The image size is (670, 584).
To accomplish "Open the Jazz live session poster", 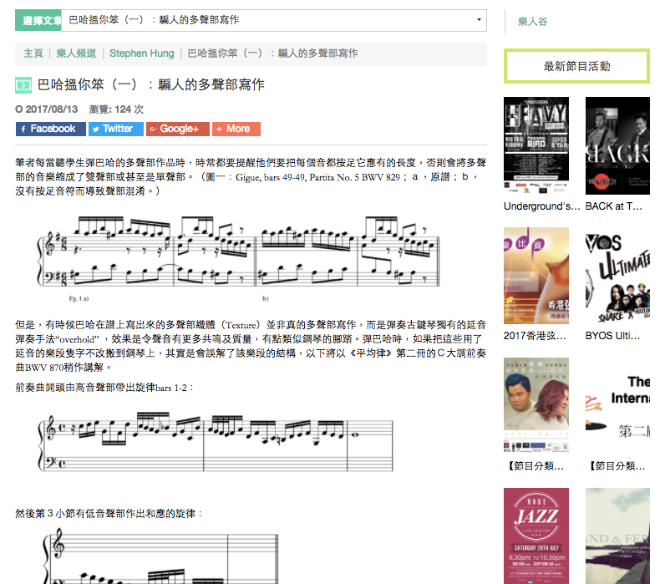I will point(536,535).
